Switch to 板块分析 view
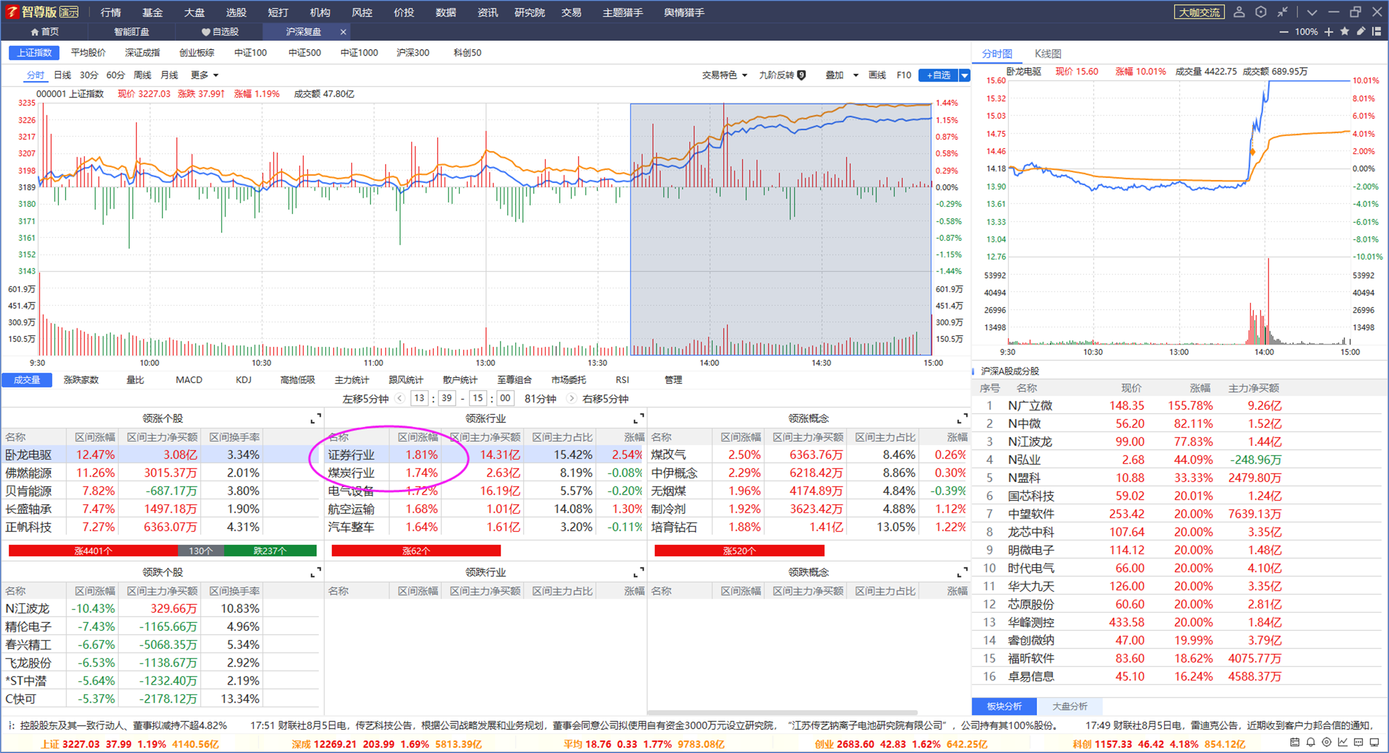Screen dimensions: 1389x753 (1004, 706)
